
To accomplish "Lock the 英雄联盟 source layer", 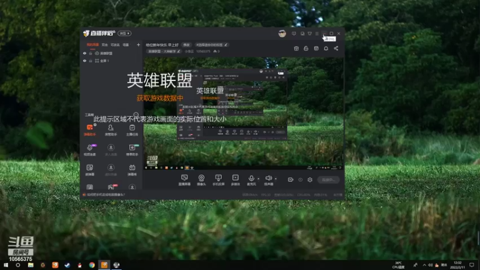I will 91,53.
